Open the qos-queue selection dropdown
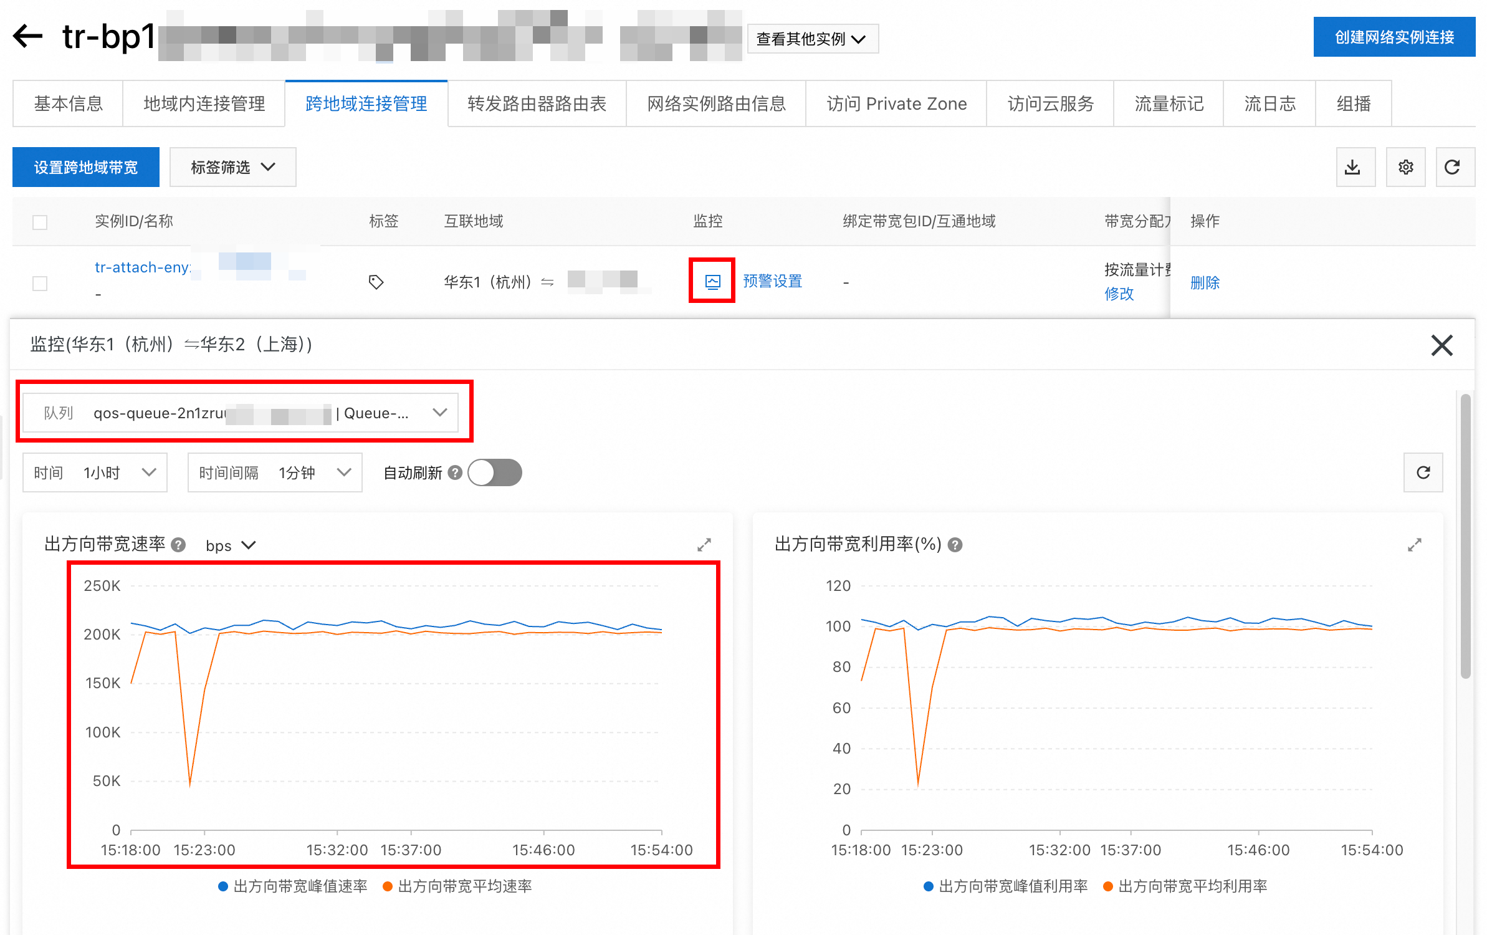 click(x=241, y=413)
